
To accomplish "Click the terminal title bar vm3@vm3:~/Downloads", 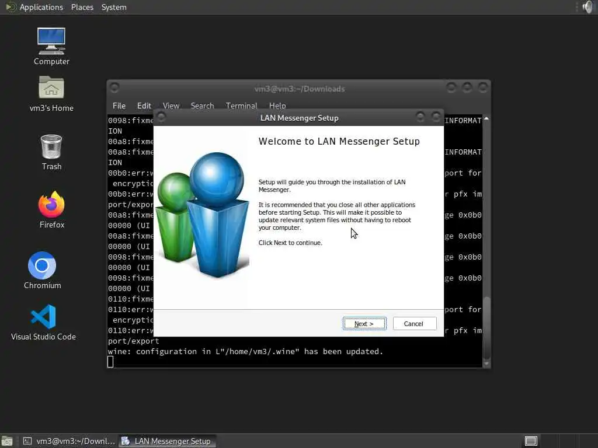I will tap(300, 89).
